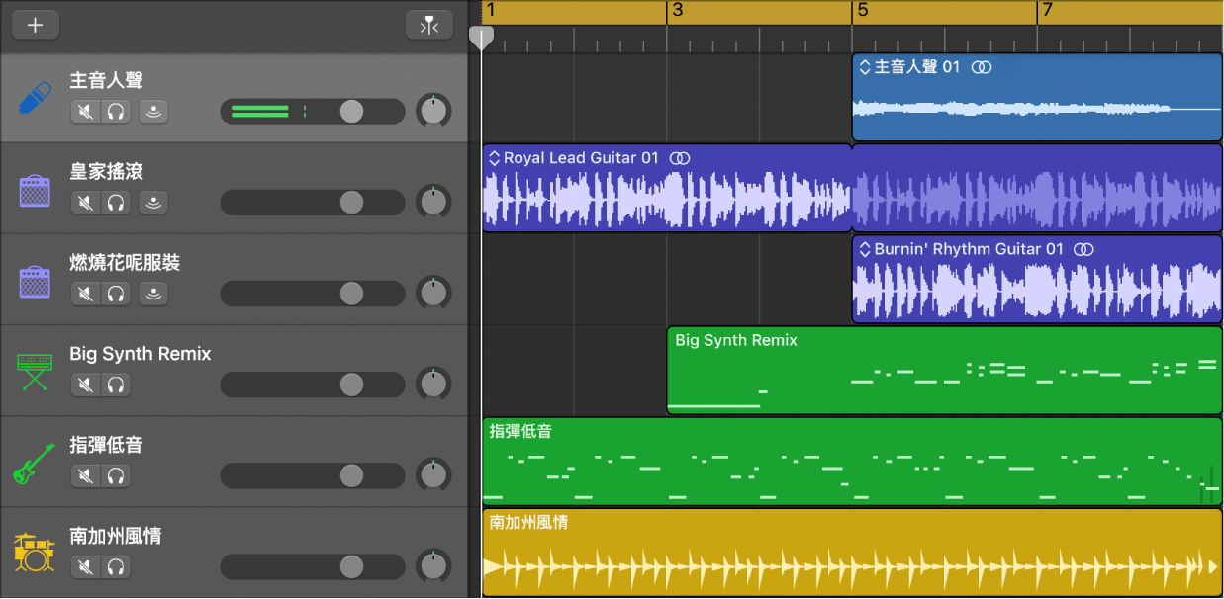
Task: Click the amp icon of 燃燒花呢服裝 track
Action: (35, 281)
